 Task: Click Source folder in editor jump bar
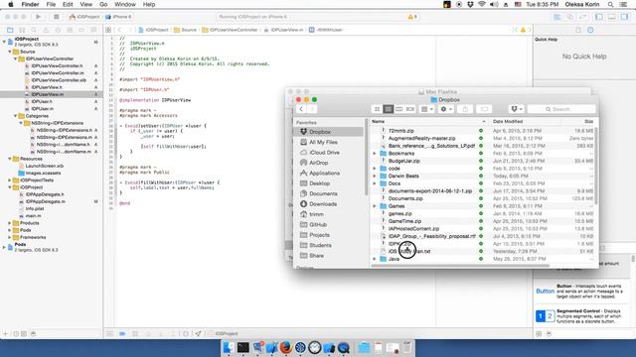(x=186, y=30)
